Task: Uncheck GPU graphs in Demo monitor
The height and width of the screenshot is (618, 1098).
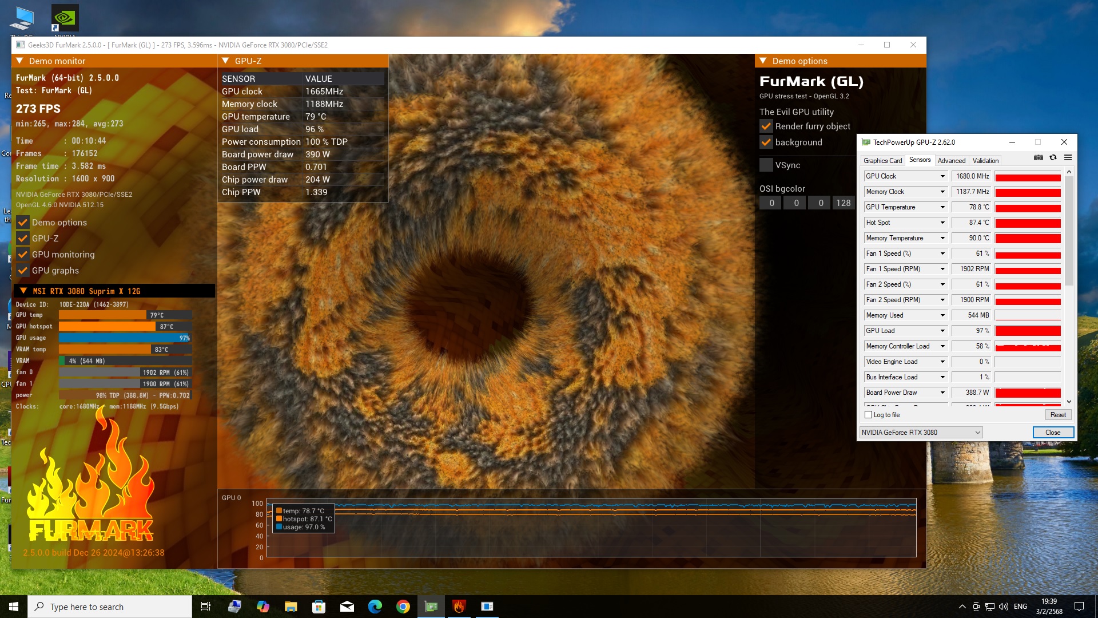Action: [x=23, y=271]
